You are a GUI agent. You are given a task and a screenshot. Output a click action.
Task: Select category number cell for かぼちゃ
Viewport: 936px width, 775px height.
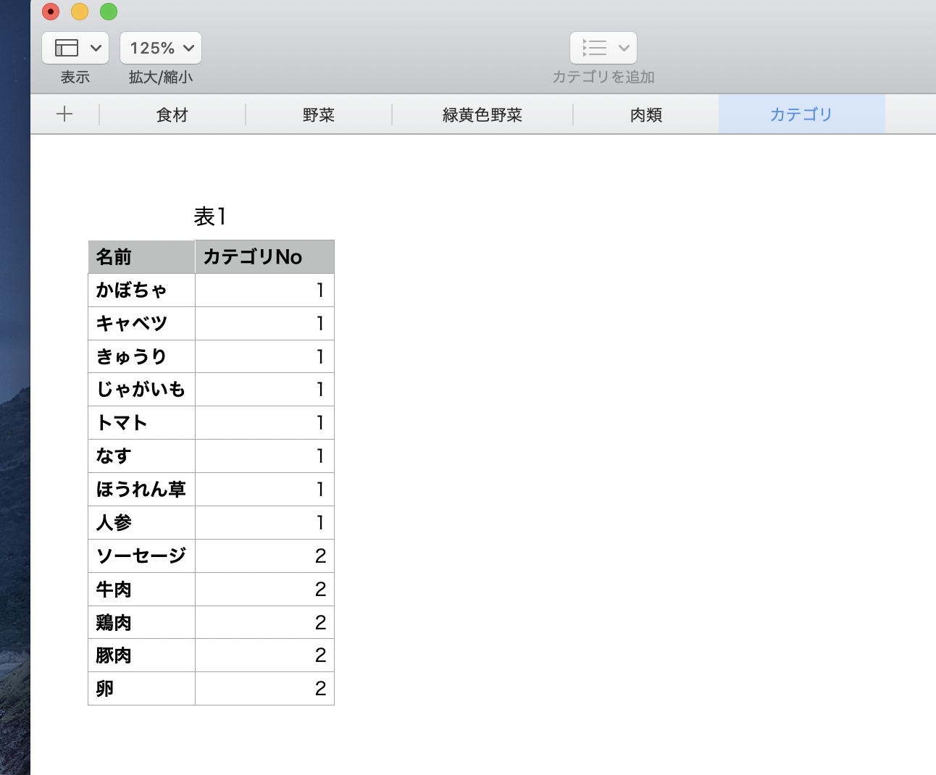tap(265, 290)
